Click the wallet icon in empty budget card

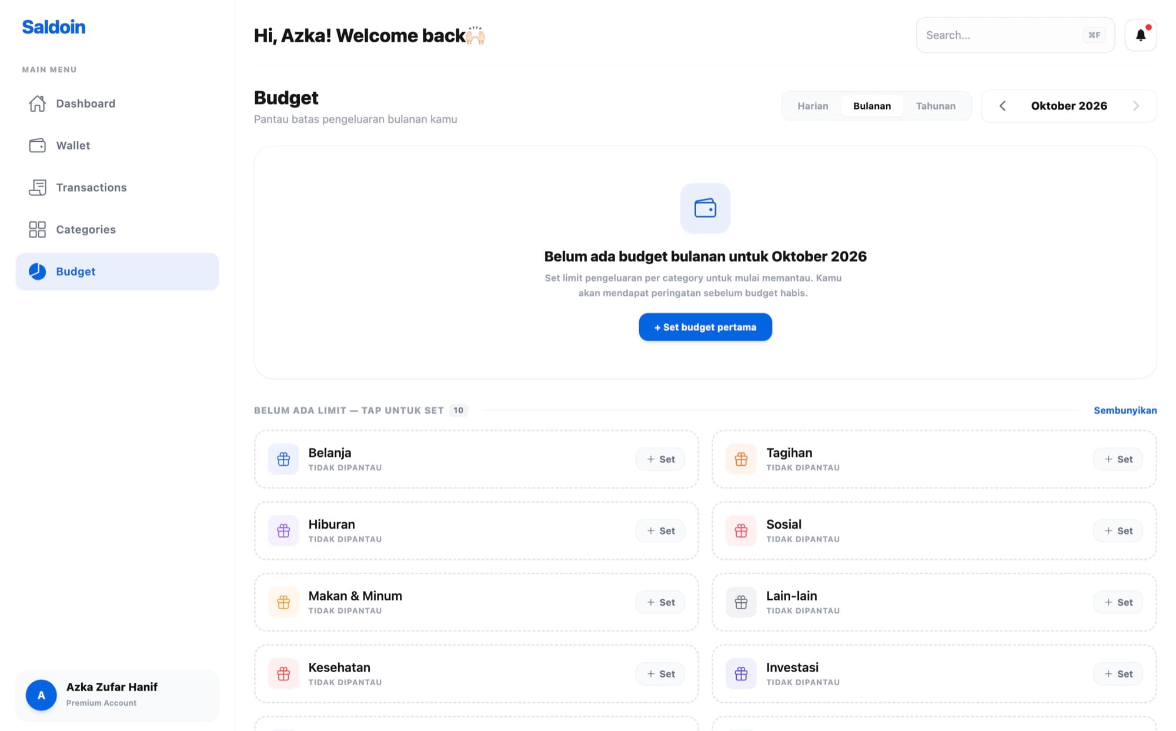[x=705, y=208]
